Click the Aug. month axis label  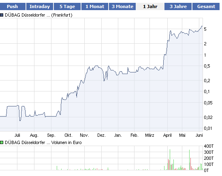coord(34,135)
